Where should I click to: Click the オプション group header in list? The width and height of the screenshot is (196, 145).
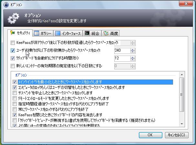(21, 75)
